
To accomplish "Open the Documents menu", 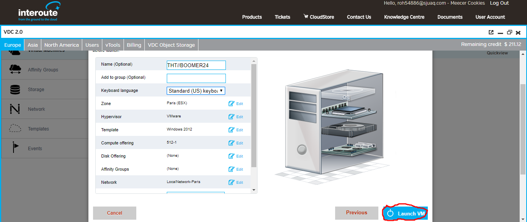I will tap(450, 17).
